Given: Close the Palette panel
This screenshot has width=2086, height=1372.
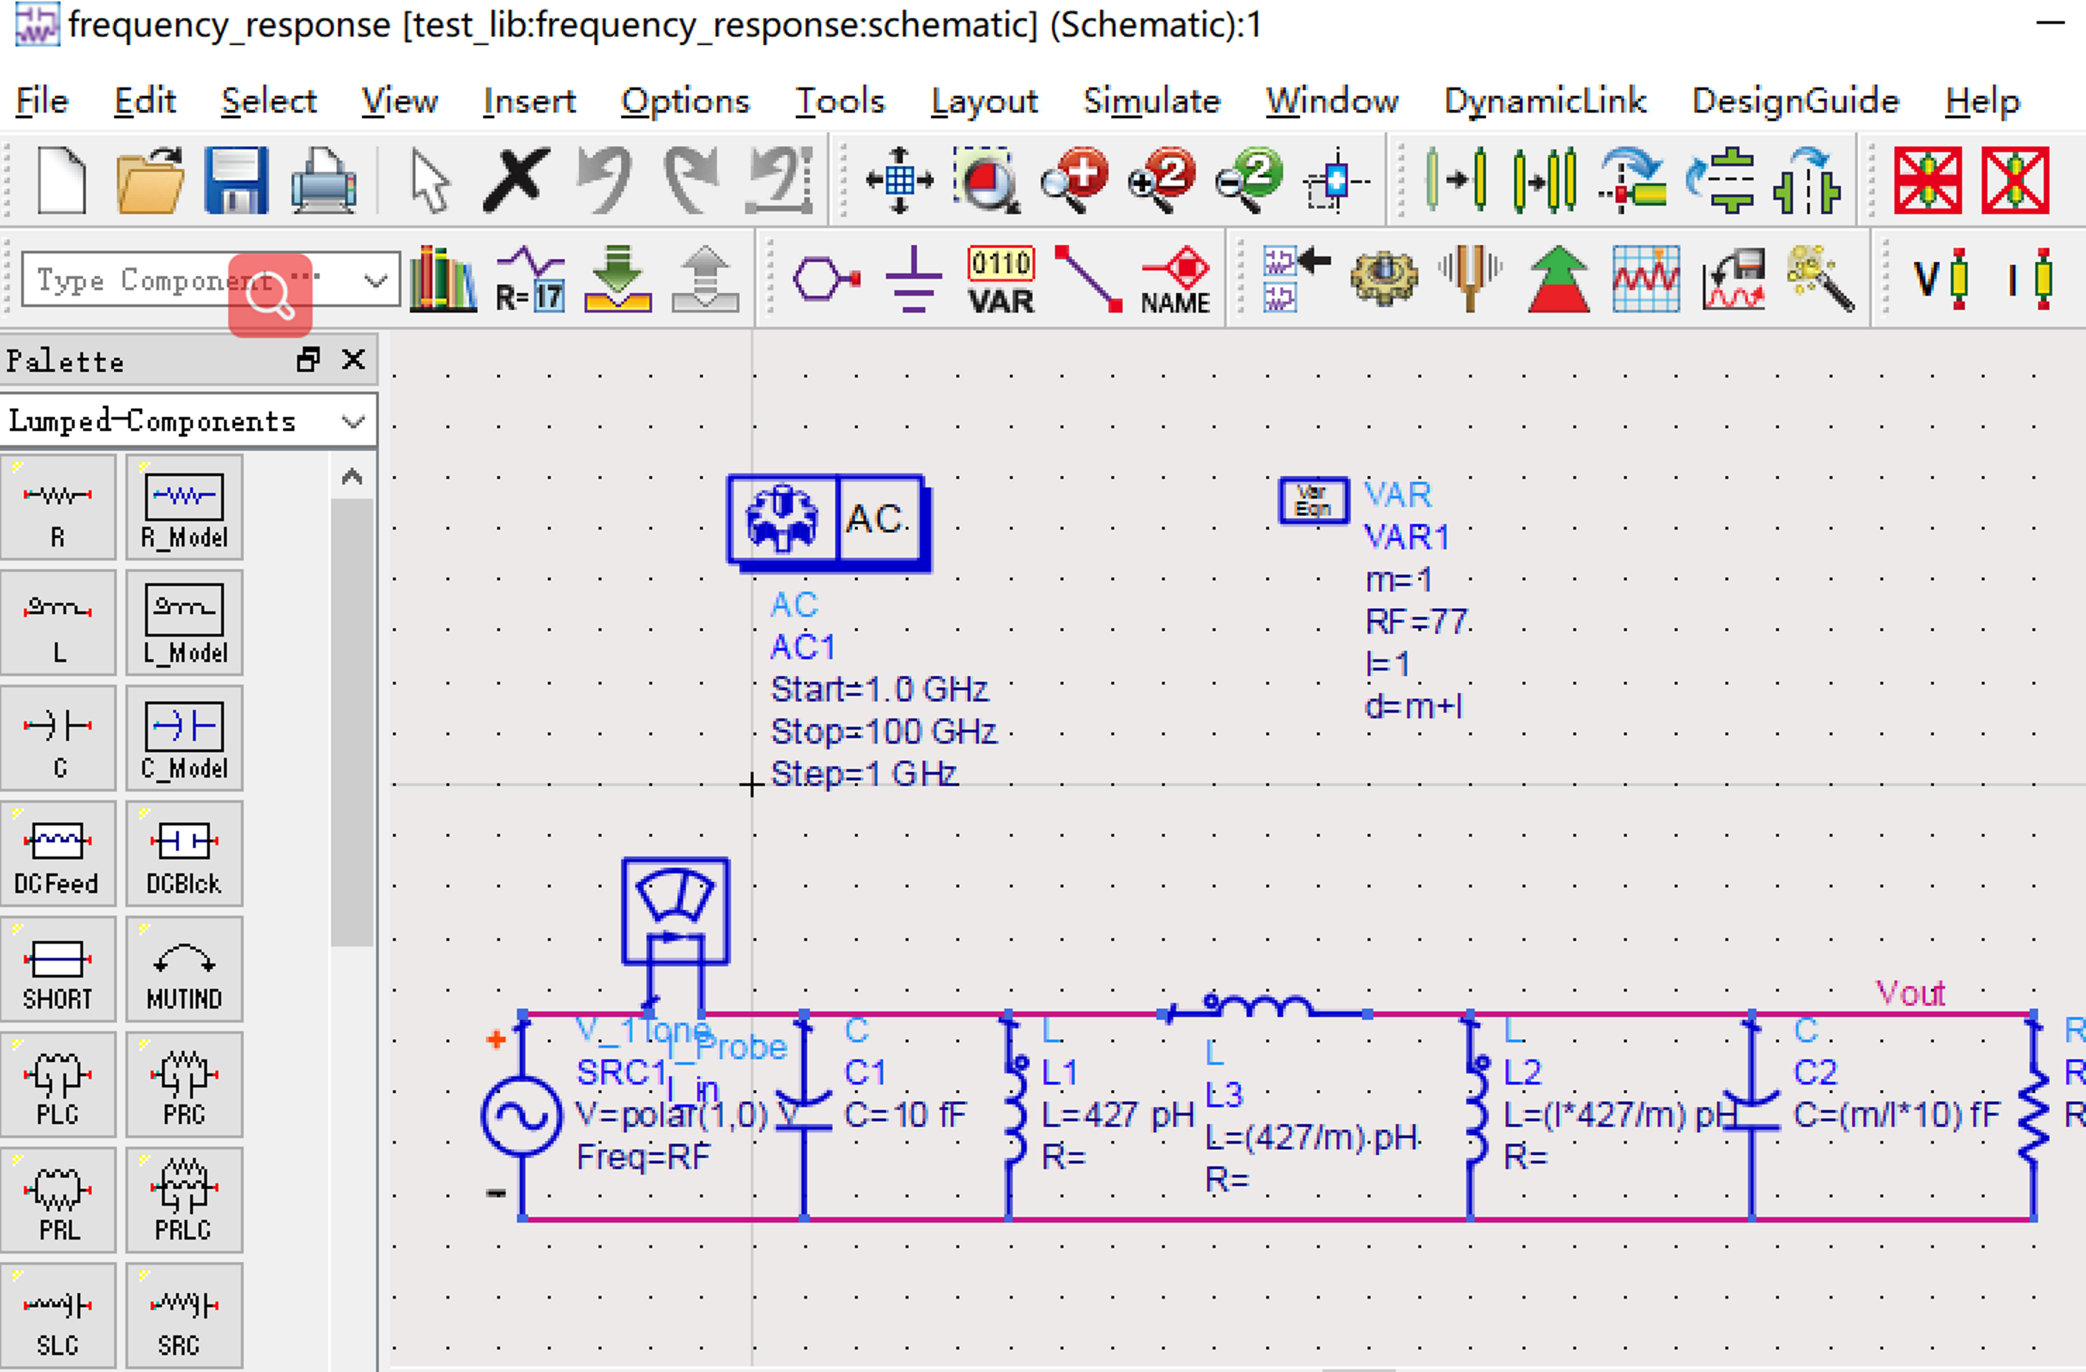Looking at the screenshot, I should [x=354, y=359].
